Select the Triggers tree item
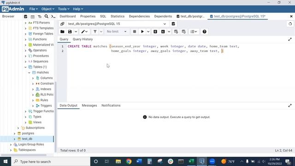The image size is (295, 166). coord(46,106)
